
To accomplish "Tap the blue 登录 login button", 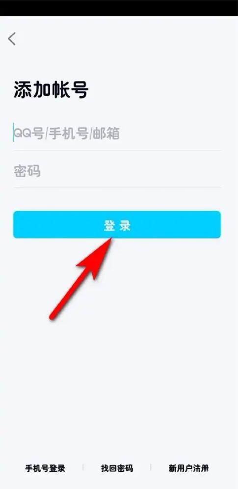I will coord(117,224).
